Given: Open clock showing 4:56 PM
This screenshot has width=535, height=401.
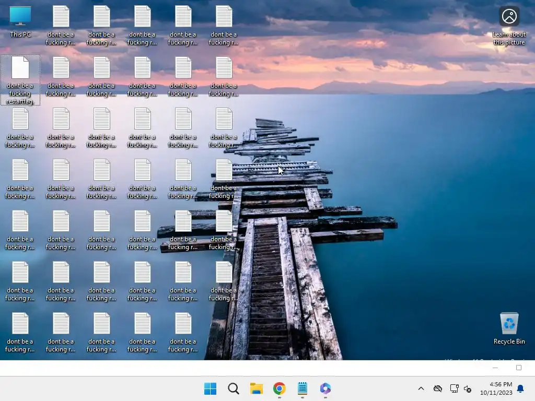Looking at the screenshot, I should tap(496, 388).
